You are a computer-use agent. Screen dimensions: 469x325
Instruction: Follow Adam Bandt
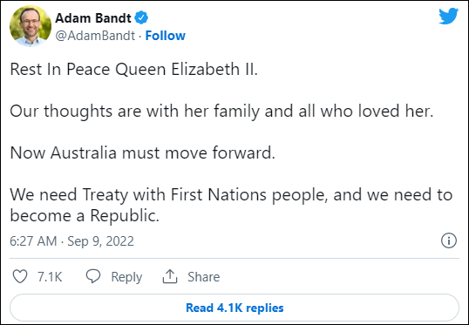(x=166, y=36)
